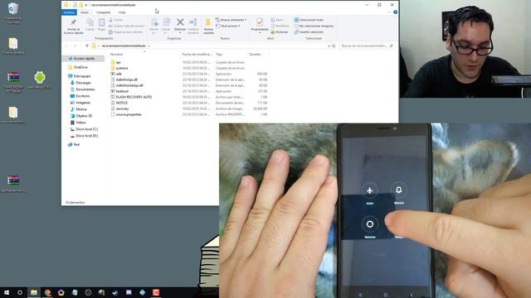Click Cambiar nombre in the ribbon
Screen dimensions: 531x298
(193, 26)
